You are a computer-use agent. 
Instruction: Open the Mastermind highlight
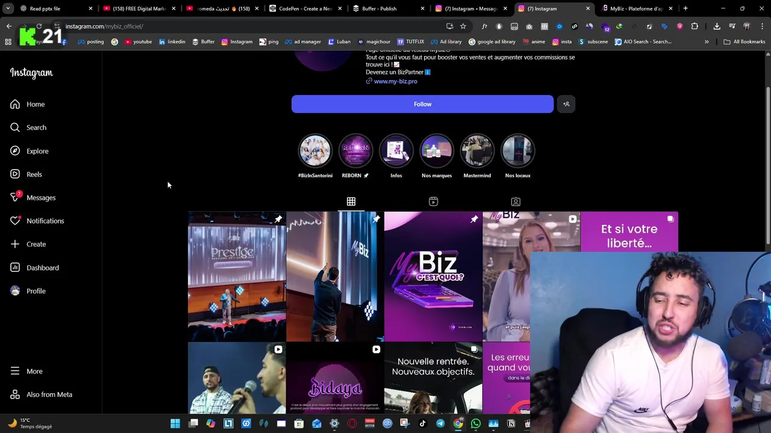[x=477, y=150]
